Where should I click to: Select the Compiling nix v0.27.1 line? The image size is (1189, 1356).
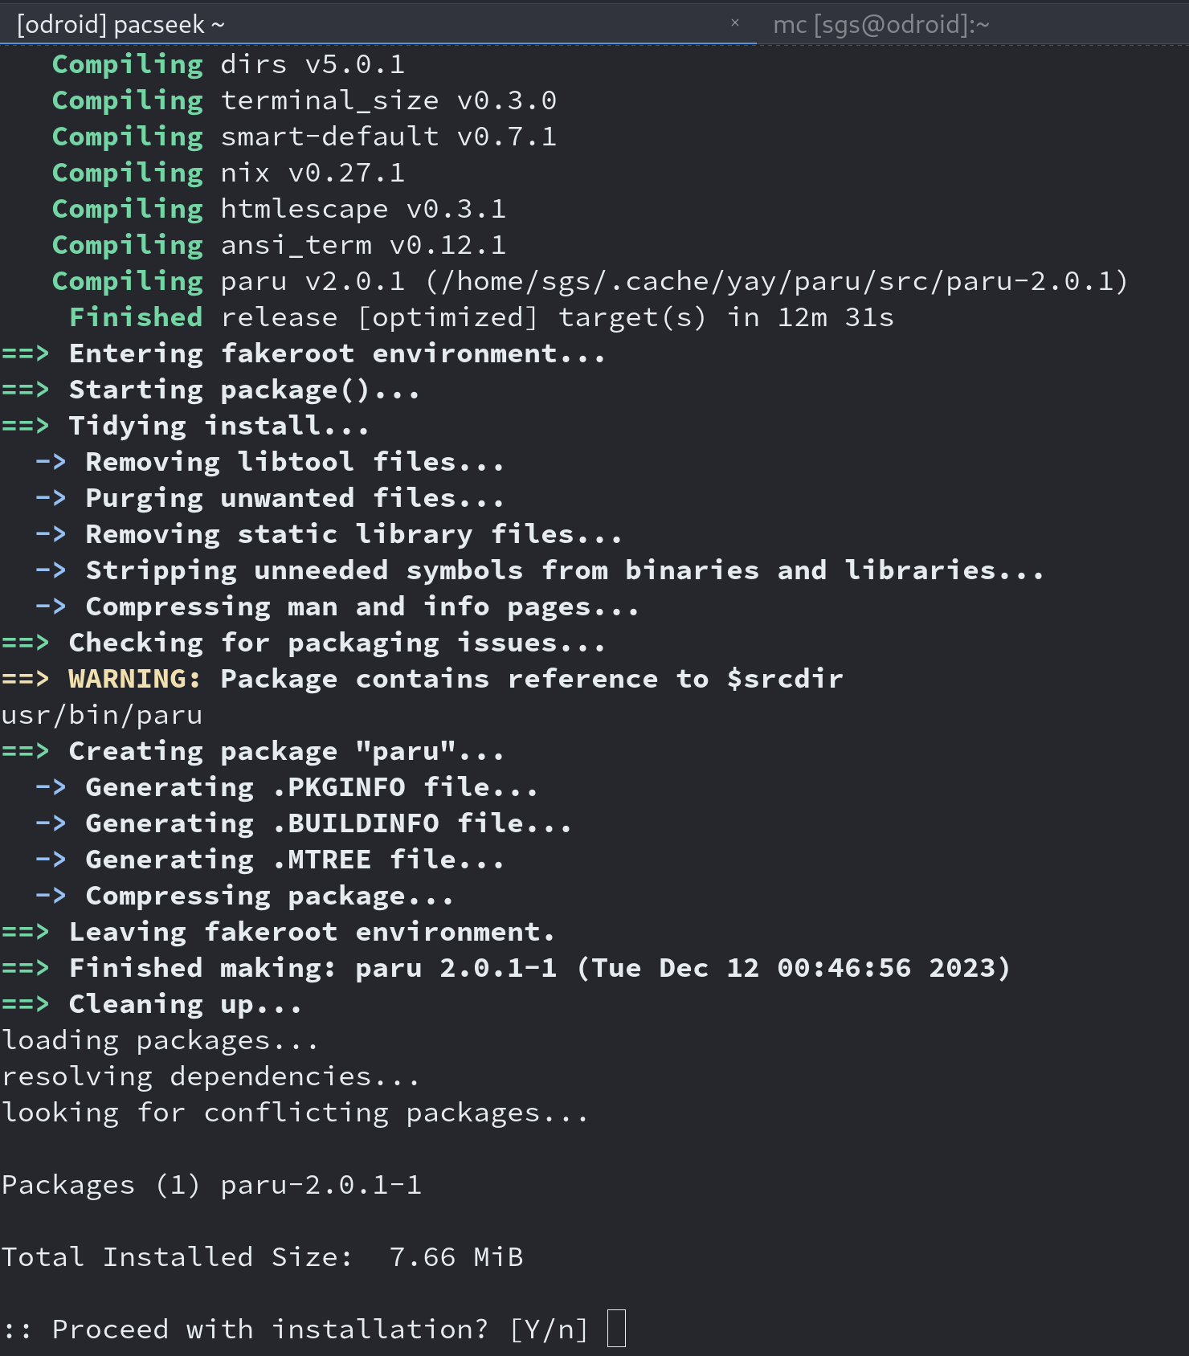tap(229, 172)
